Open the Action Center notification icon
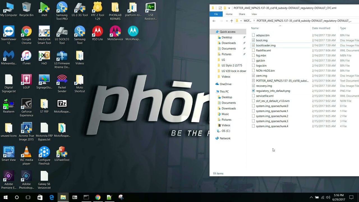Image resolution: width=359 pixels, height=202 pixels. click(x=351, y=197)
